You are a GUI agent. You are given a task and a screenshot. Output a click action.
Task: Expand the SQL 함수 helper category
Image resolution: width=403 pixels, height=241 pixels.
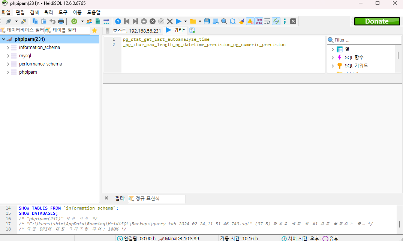333,58
